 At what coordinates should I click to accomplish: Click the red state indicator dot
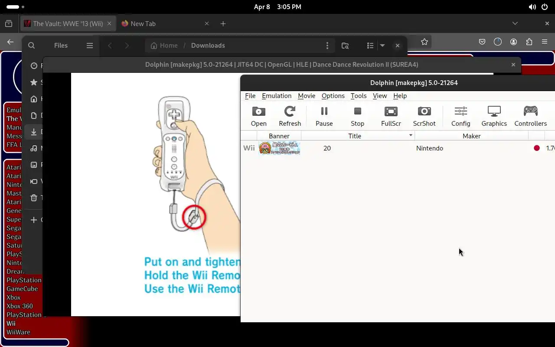coord(537,148)
